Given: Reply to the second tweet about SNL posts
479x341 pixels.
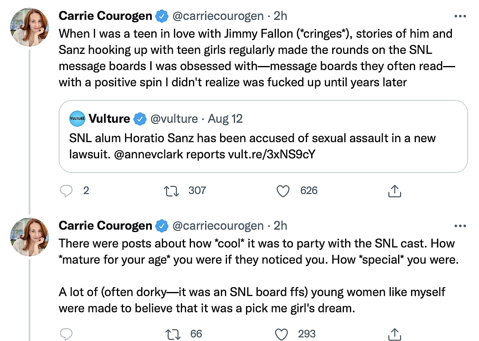Looking at the screenshot, I should point(66,334).
